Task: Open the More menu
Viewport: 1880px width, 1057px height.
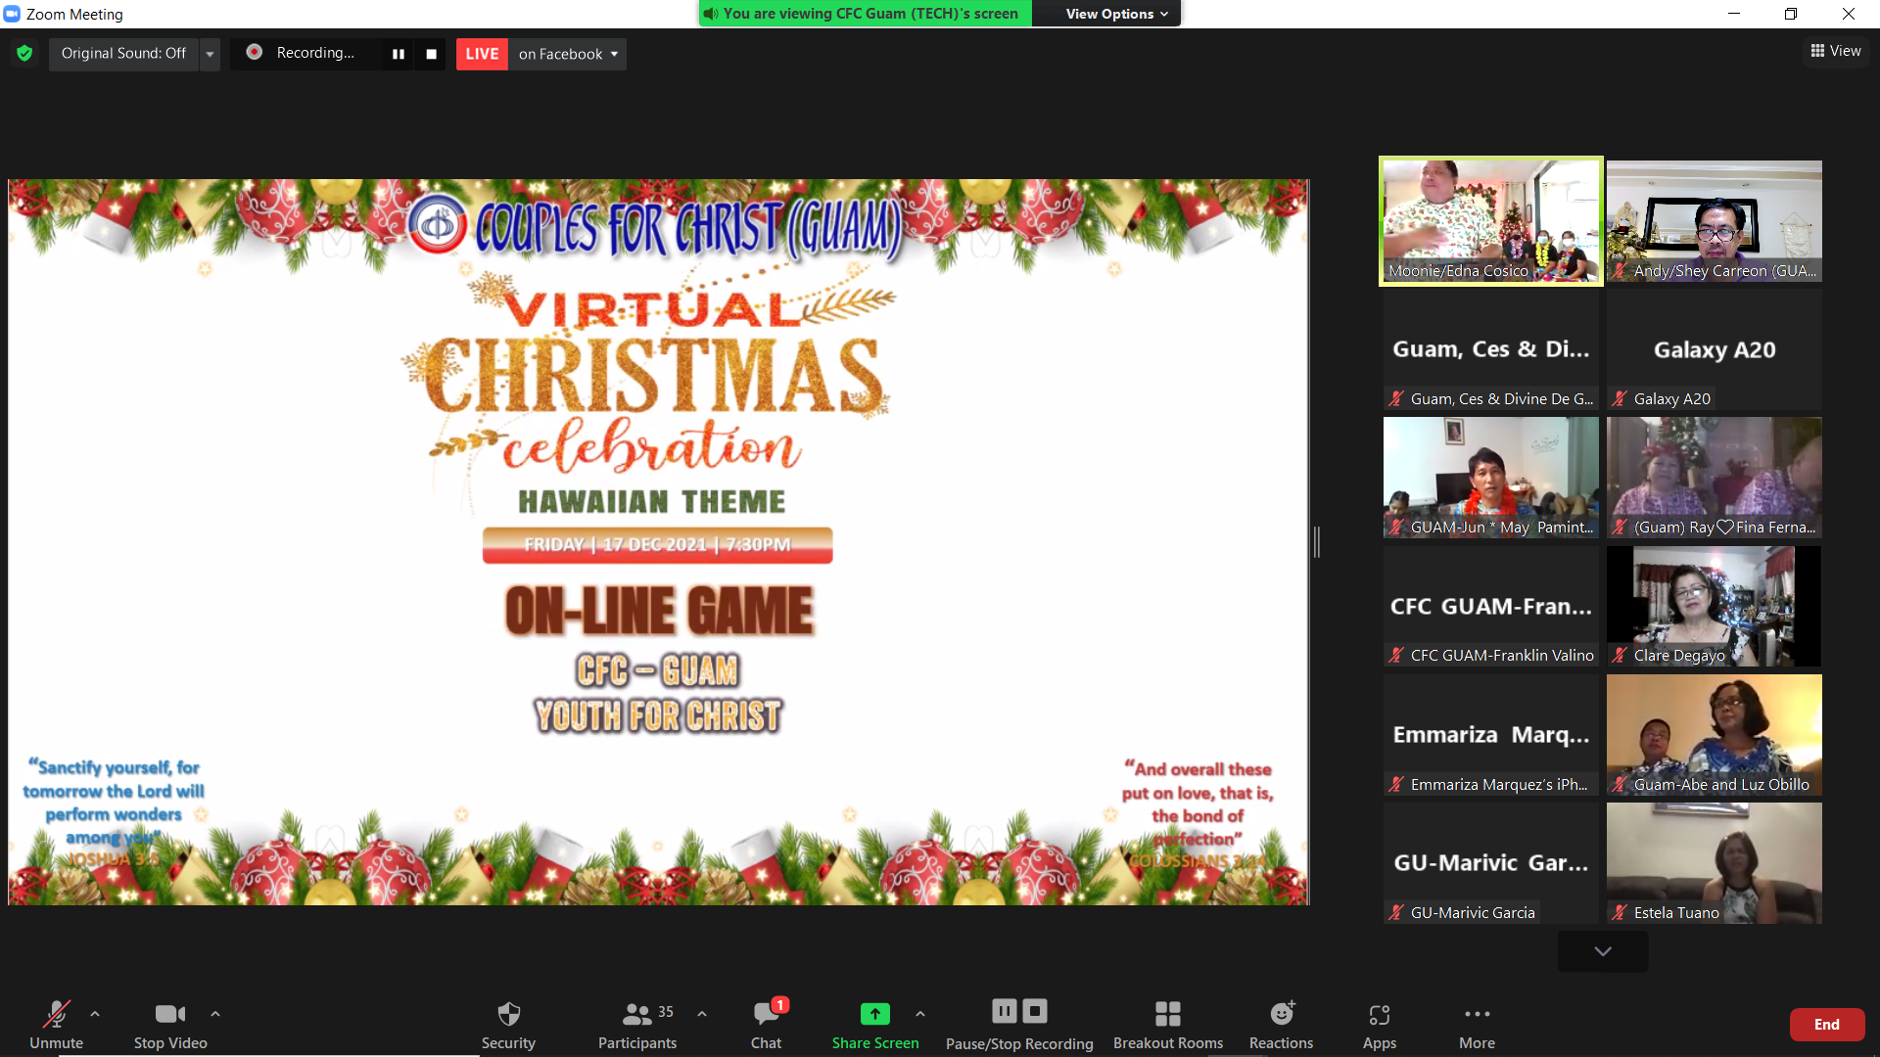Action: click(x=1477, y=1024)
